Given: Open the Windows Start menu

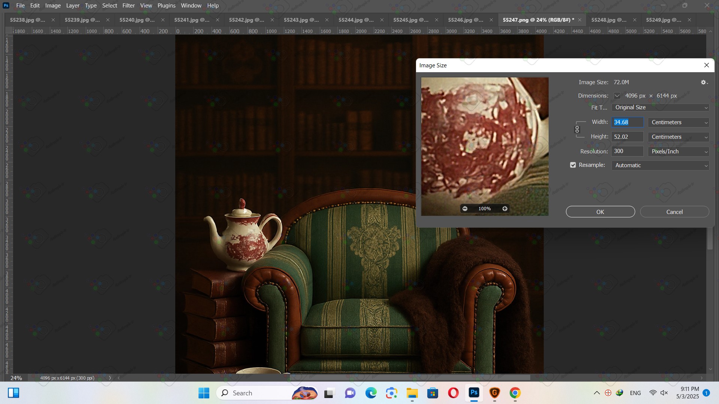Looking at the screenshot, I should 204,393.
